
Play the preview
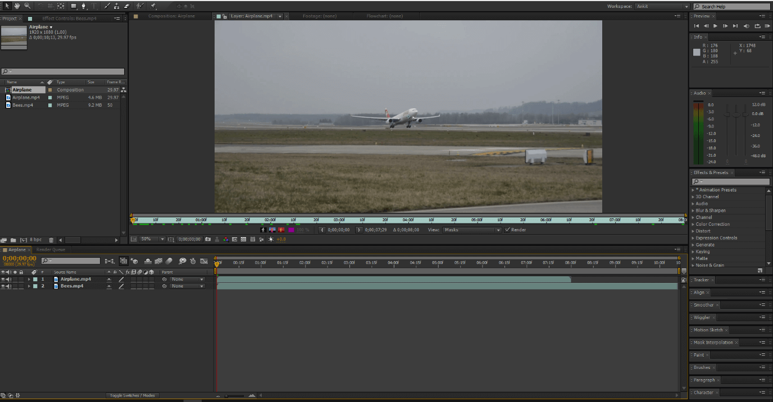pos(715,26)
